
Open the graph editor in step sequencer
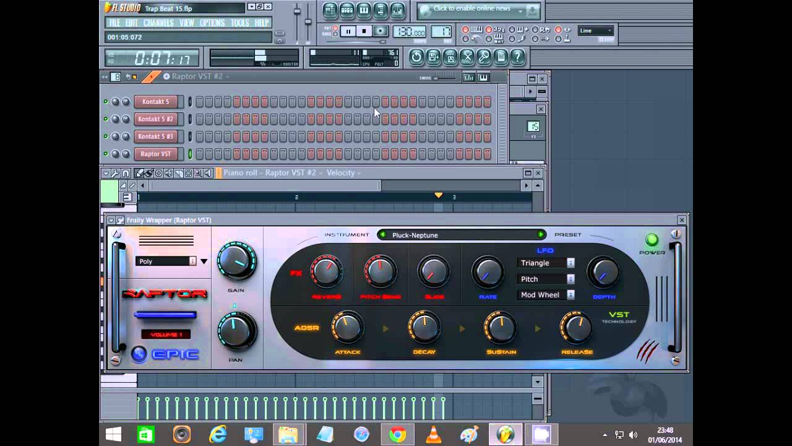point(470,77)
